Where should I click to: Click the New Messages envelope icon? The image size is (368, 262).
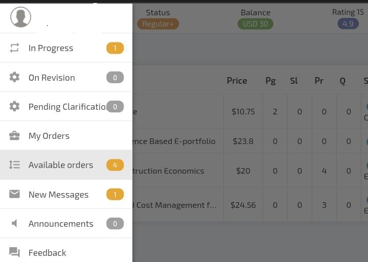[x=14, y=194]
